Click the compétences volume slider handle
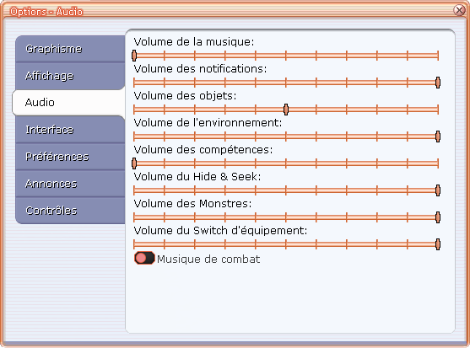This screenshot has height=348, width=470. (x=134, y=163)
